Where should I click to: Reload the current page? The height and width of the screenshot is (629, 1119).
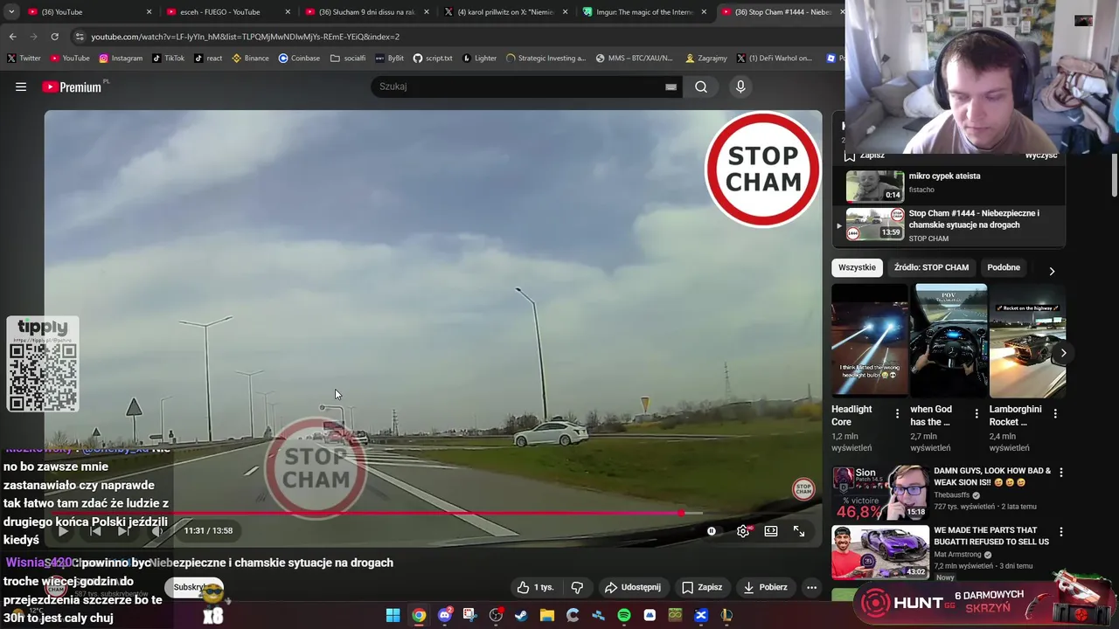pyautogui.click(x=54, y=37)
